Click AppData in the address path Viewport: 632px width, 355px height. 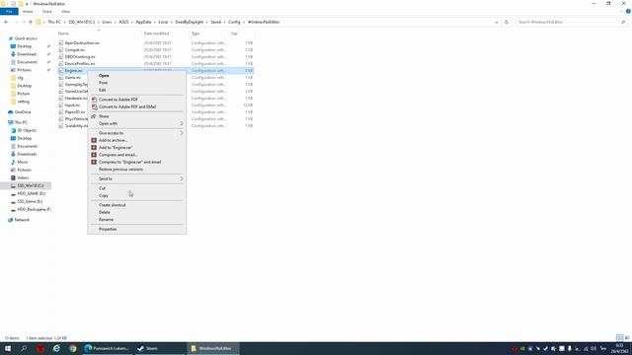[x=143, y=22]
